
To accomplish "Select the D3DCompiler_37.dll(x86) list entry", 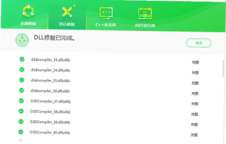I will point(50,102).
